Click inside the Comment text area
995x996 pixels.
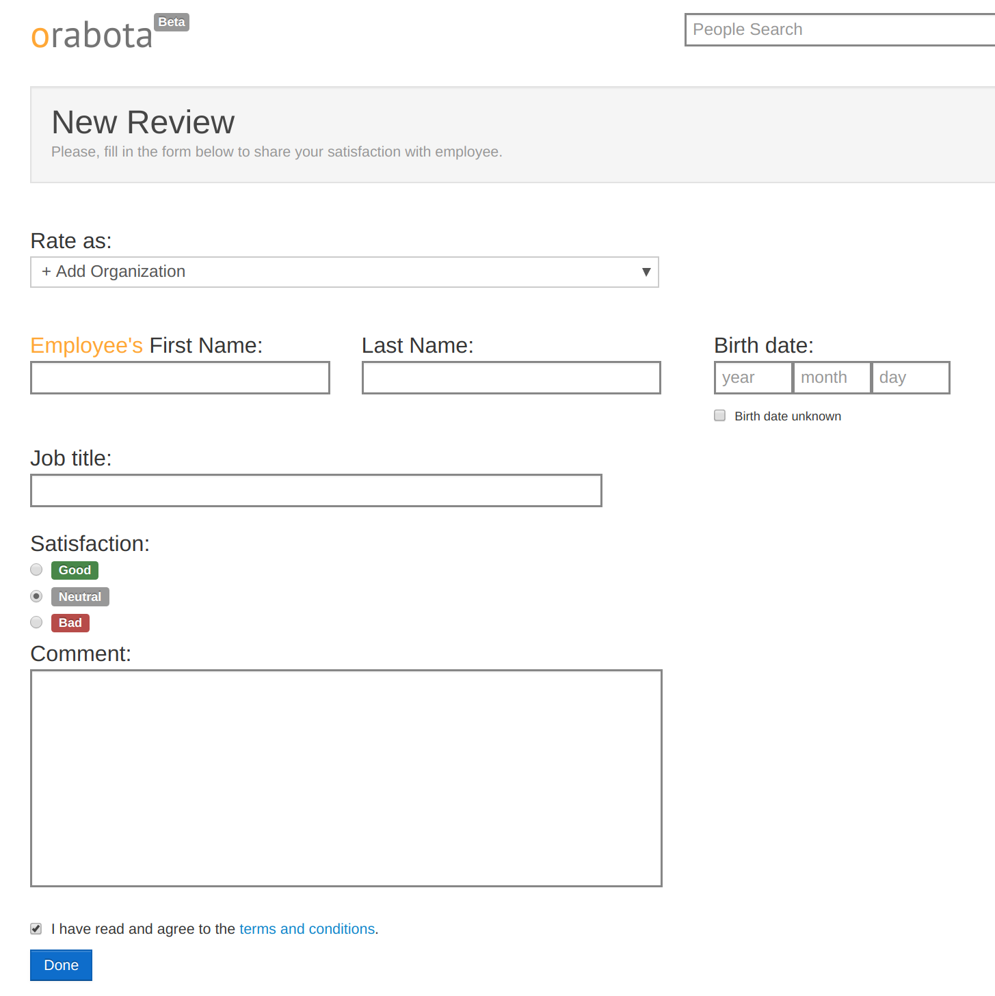click(x=346, y=778)
